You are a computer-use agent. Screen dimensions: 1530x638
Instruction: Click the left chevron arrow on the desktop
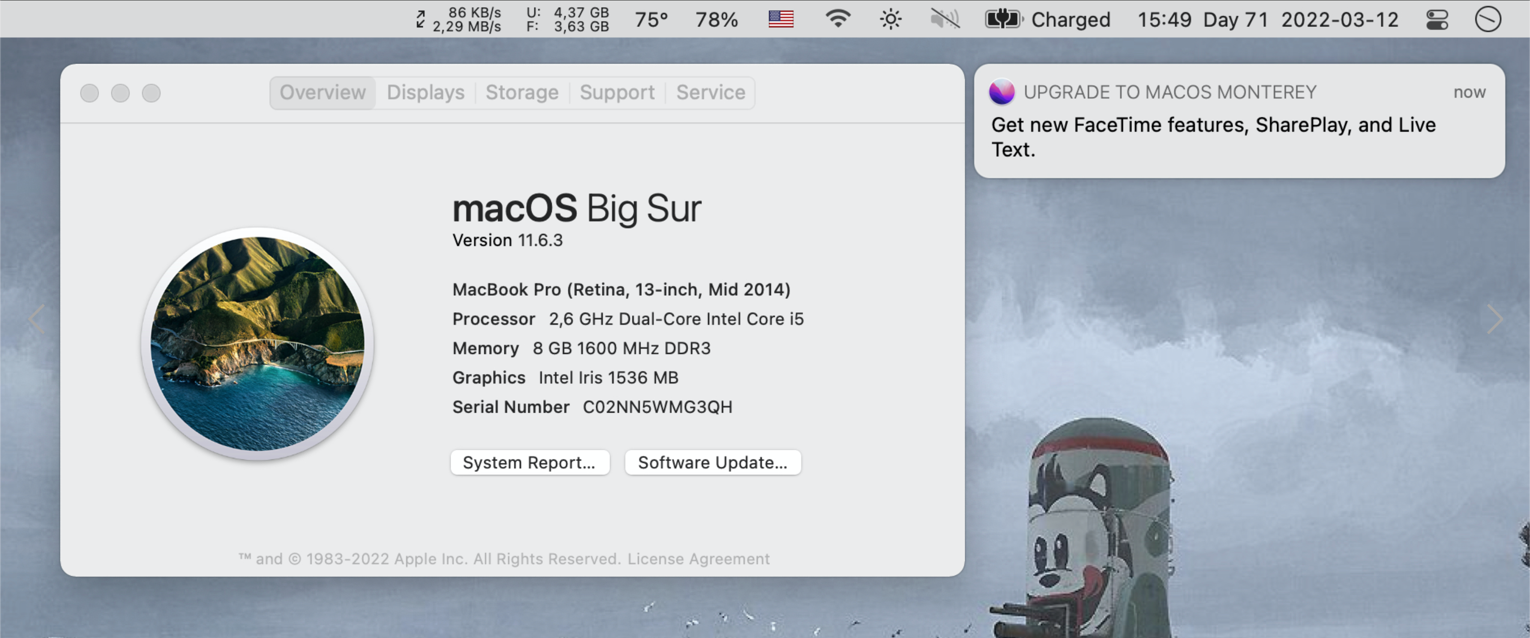[x=36, y=319]
